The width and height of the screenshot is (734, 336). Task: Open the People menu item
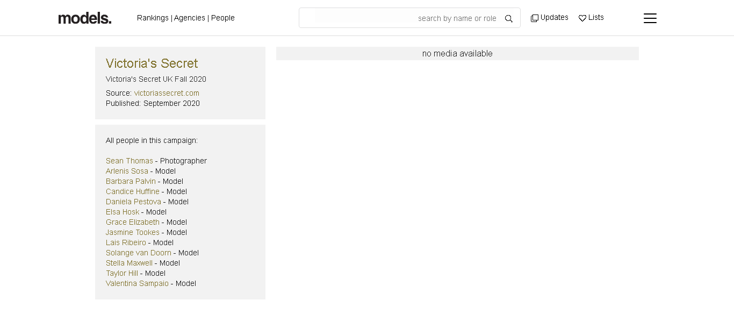tap(223, 18)
